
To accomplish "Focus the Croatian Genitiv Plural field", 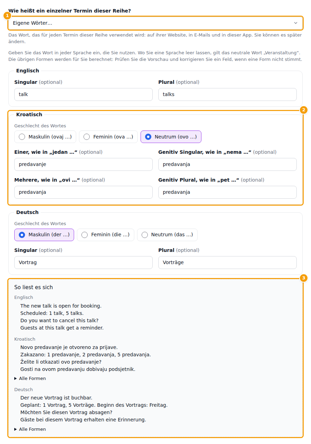I will click(x=228, y=192).
